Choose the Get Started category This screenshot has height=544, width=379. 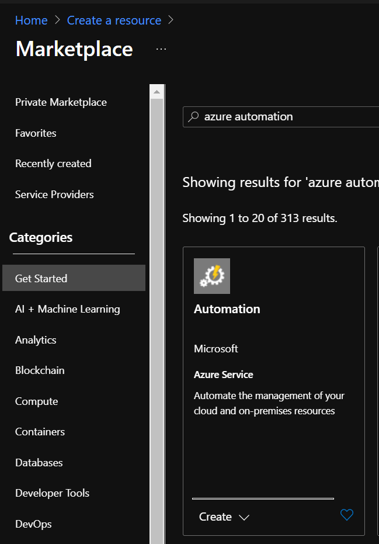(41, 279)
